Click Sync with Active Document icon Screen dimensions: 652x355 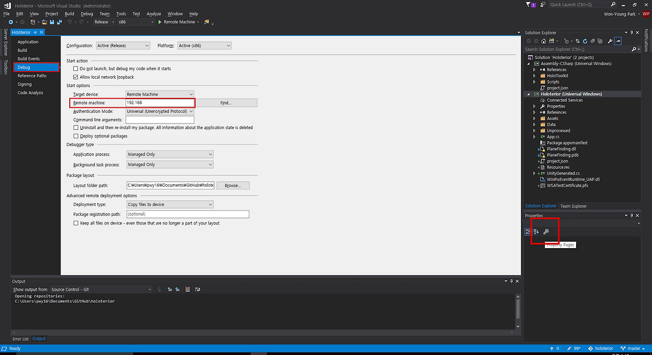(578, 41)
